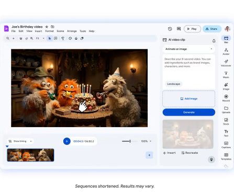Open the Stock media panel

[226, 121]
